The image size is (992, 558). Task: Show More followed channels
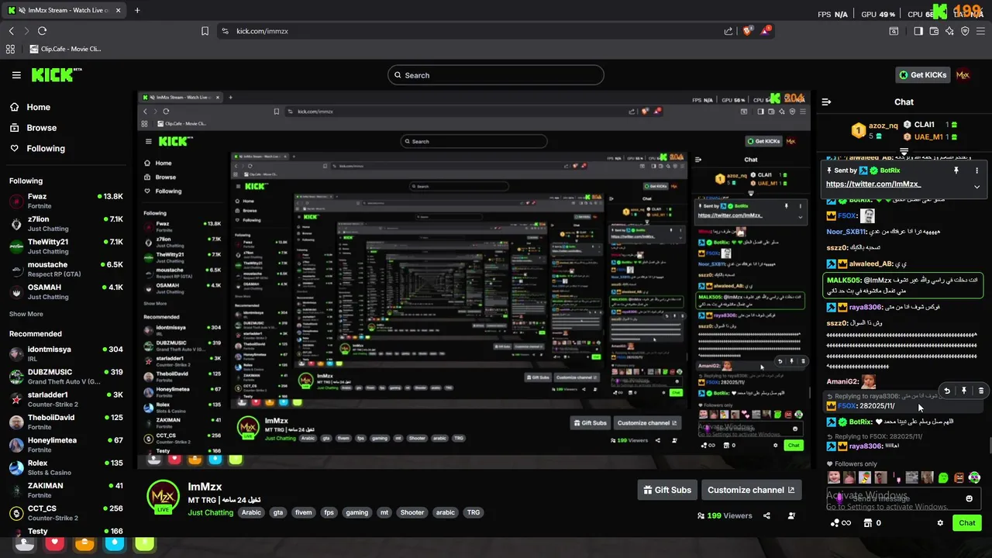[26, 314]
